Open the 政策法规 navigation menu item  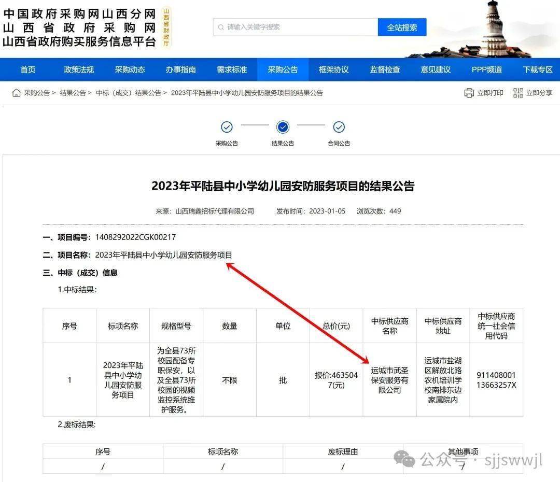pos(79,69)
